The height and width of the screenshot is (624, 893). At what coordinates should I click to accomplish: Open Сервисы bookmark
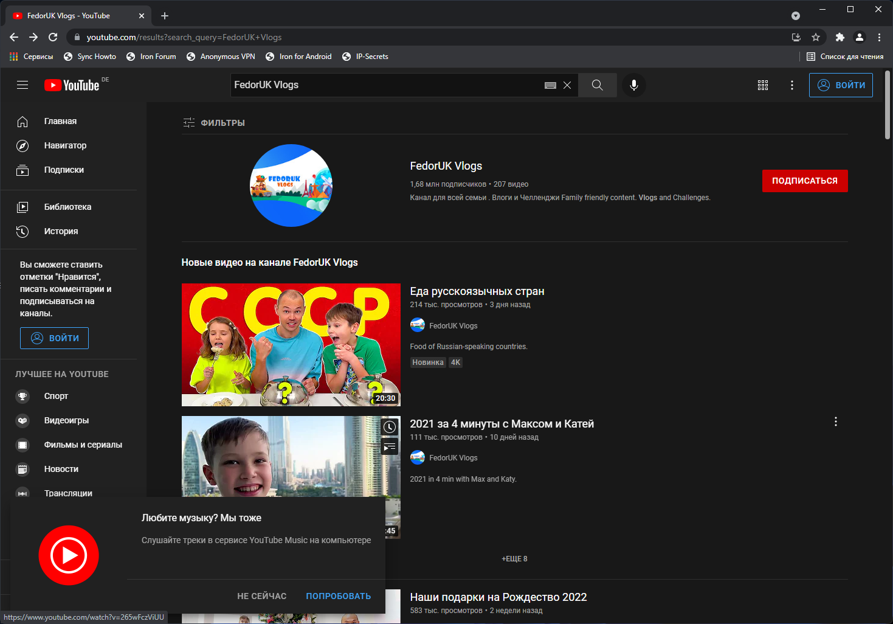32,57
